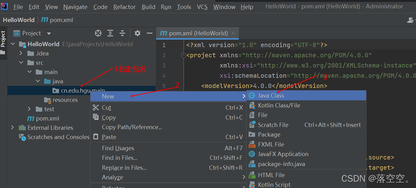Click the Kotlin Class/File icon
This screenshot has height=188, width=416.
(252, 105)
